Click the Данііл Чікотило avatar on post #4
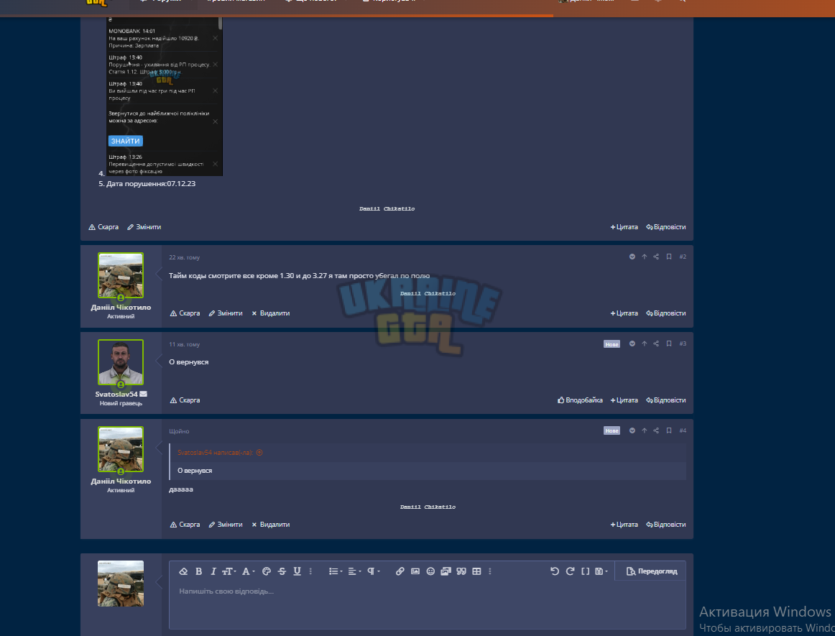Screen dimensions: 835x636 click(120, 449)
